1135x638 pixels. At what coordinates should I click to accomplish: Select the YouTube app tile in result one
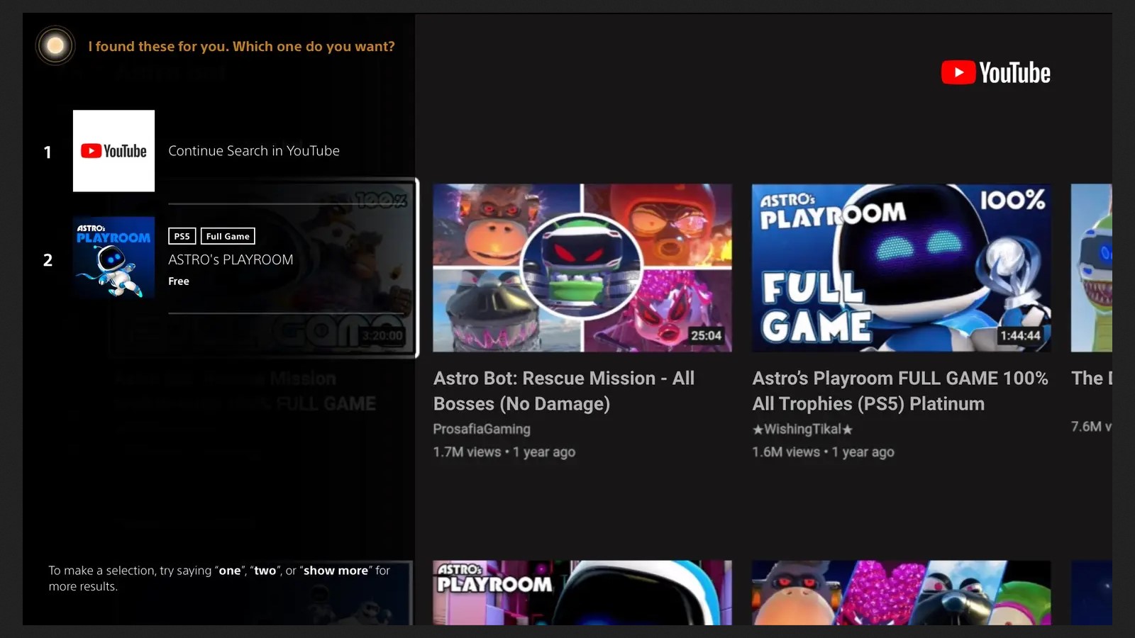(113, 151)
